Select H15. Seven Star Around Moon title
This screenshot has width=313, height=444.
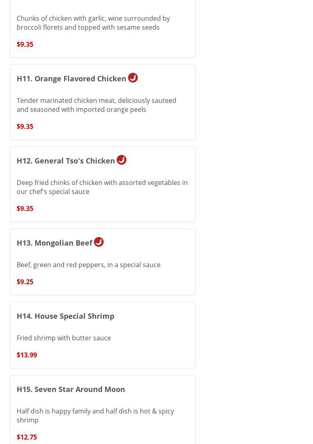(71, 389)
